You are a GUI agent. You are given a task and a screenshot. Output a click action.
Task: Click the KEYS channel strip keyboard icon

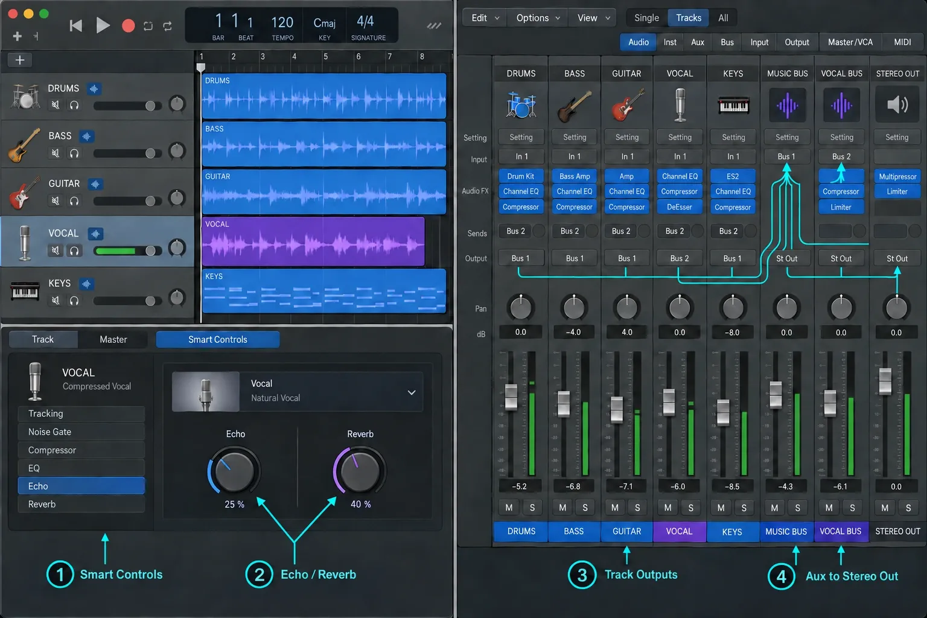pyautogui.click(x=733, y=105)
